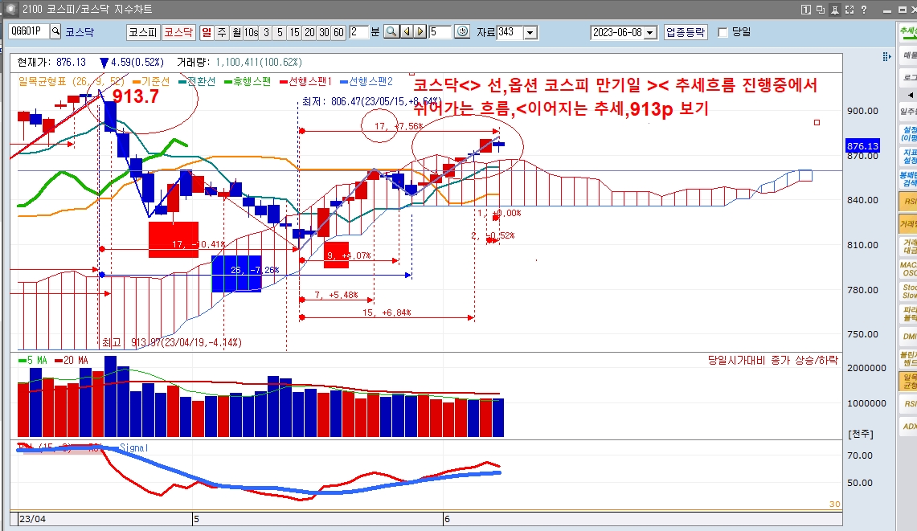Select the 일 daily period toggle
This screenshot has height=531, width=917.
pyautogui.click(x=207, y=32)
